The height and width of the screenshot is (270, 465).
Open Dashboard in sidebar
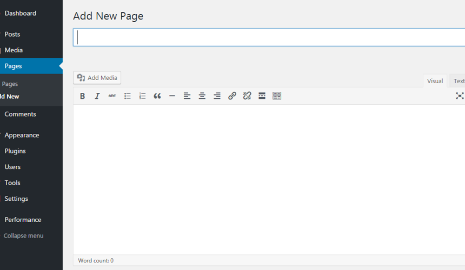[21, 13]
